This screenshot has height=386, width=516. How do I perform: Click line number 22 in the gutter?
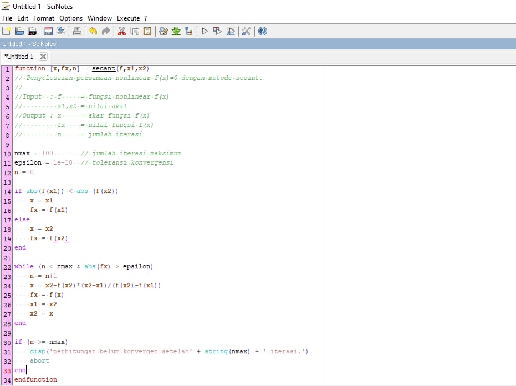pyautogui.click(x=7, y=267)
